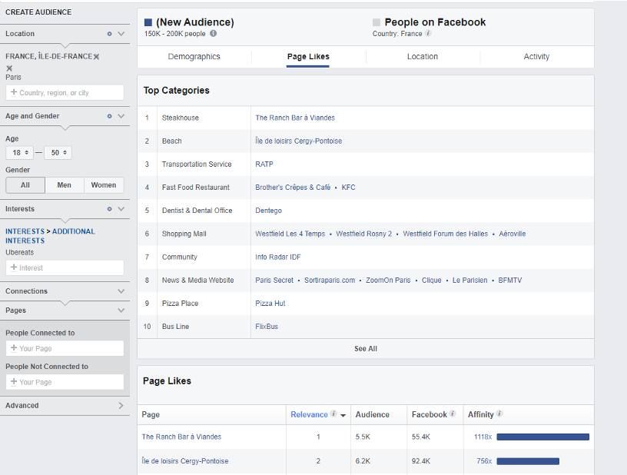The height and width of the screenshot is (475, 627).
Task: Open the Pizza Hut page link
Action: (270, 304)
